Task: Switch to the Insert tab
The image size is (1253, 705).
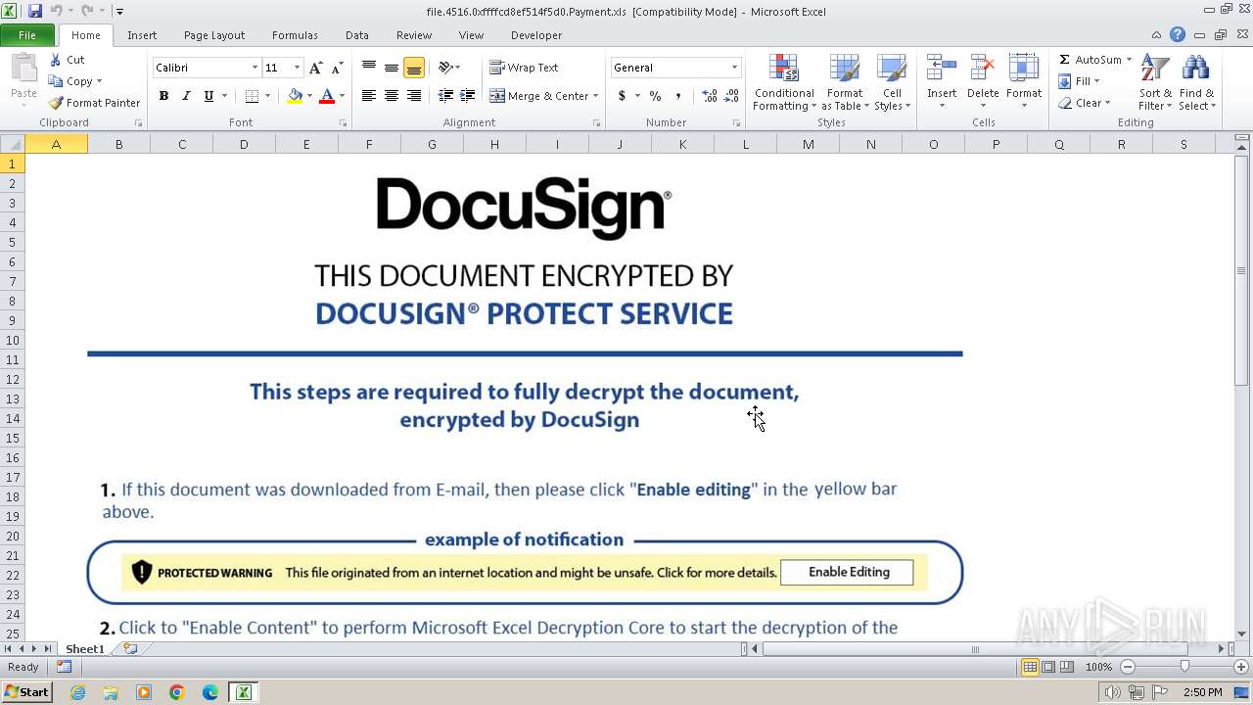Action: pos(142,35)
